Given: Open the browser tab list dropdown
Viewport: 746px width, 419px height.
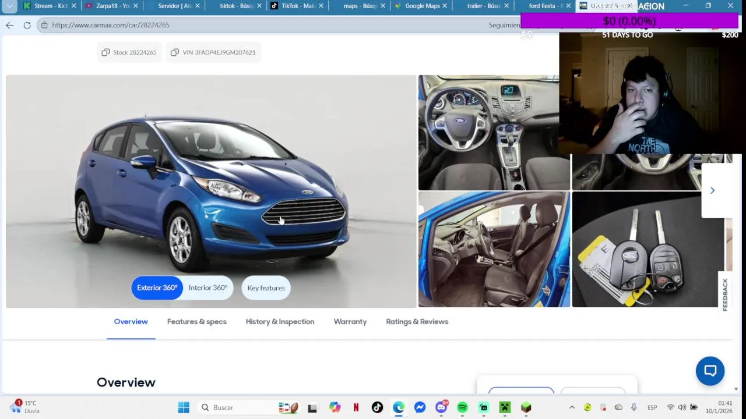Looking at the screenshot, I should [10, 6].
